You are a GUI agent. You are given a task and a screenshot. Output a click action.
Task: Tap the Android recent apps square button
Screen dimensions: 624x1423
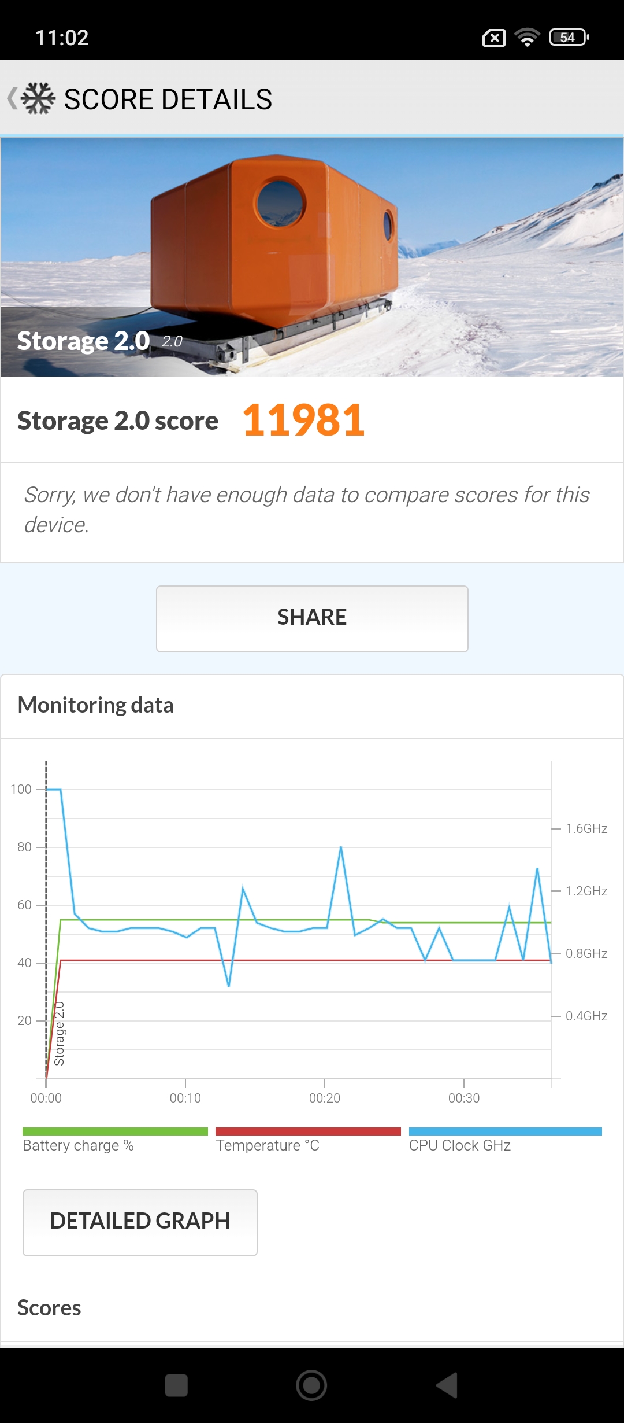click(x=176, y=1385)
